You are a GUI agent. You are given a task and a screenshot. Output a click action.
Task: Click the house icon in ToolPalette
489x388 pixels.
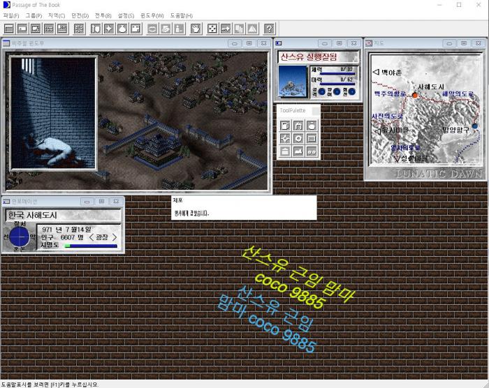pos(298,126)
